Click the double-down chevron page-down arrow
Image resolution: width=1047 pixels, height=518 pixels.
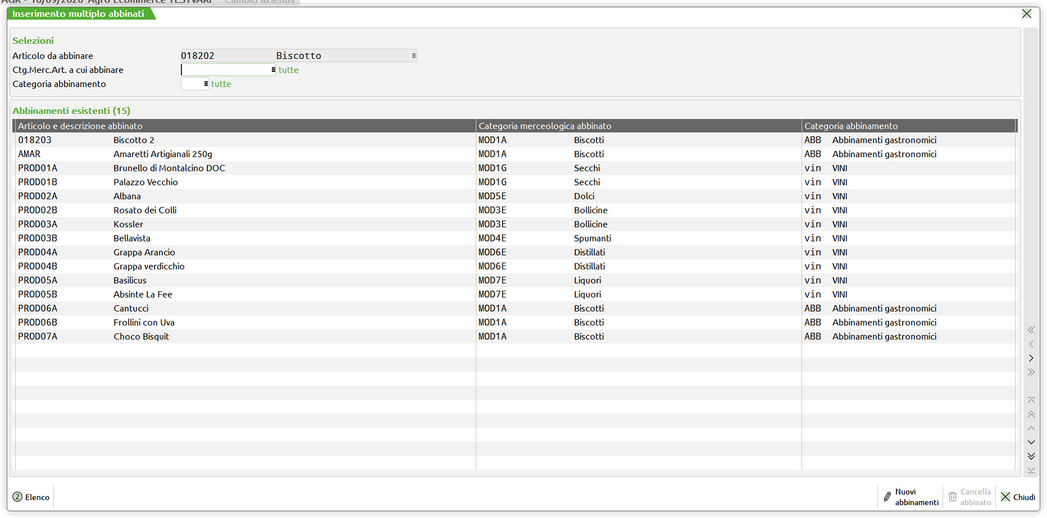tap(1031, 456)
